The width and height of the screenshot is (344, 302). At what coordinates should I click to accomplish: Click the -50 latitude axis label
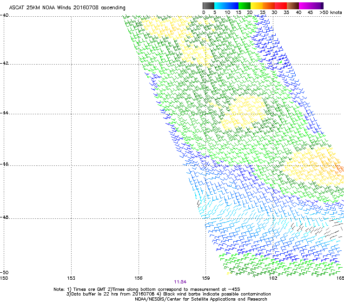point(4,272)
